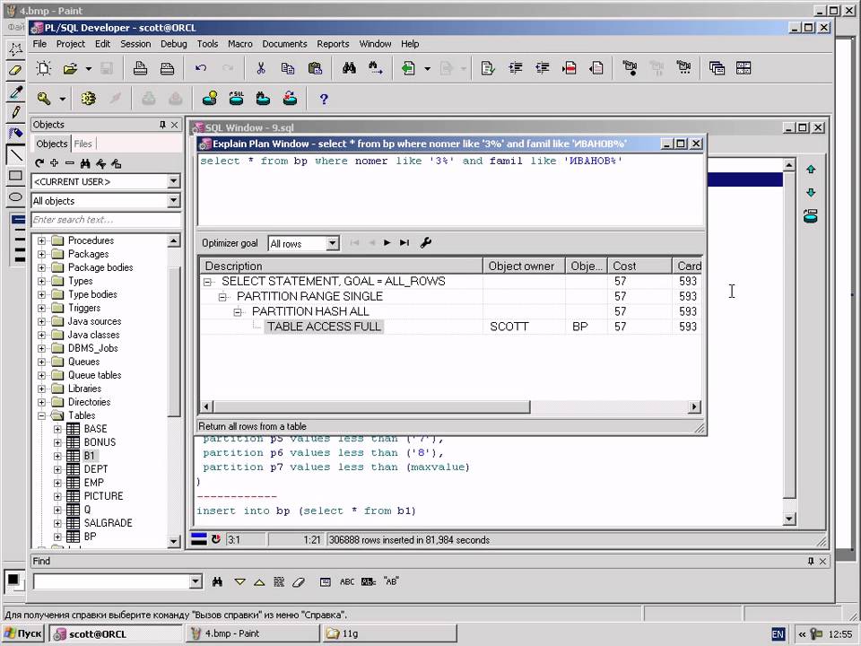The image size is (861, 646).
Task: Select Paint's Pick Color eyedropper tool
Action: click(x=15, y=92)
